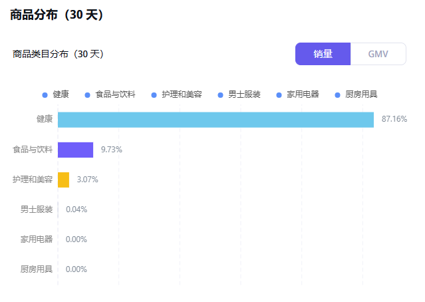This screenshot has width=425, height=302.
Task: Select the purple 食品与饮料 bar
Action: pos(75,150)
